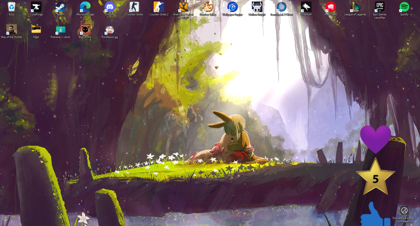420x226 pixels.
Task: Select the Way of the Hunter shortcut
Action: (11, 32)
